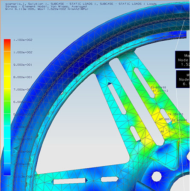
Task: Click the dark blue legend band
Action: tap(7, 169)
